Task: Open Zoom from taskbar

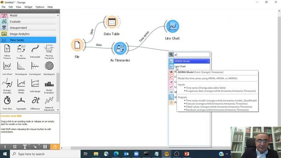Action: (136, 154)
